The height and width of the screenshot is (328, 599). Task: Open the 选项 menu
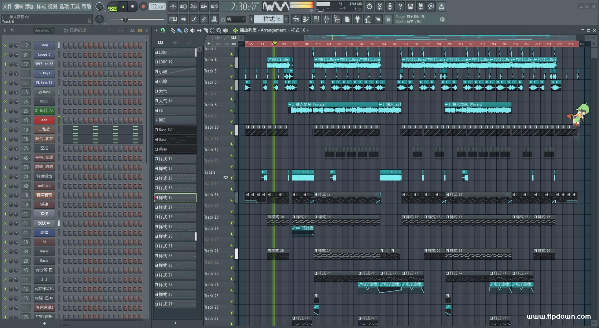click(64, 6)
